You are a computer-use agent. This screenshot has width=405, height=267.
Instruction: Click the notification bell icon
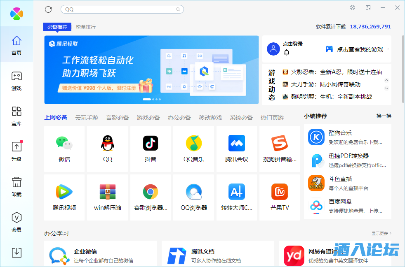(287, 53)
